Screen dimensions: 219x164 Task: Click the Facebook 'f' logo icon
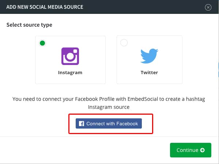82,123
